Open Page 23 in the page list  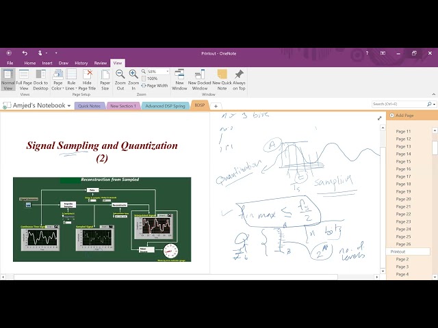tap(403, 221)
